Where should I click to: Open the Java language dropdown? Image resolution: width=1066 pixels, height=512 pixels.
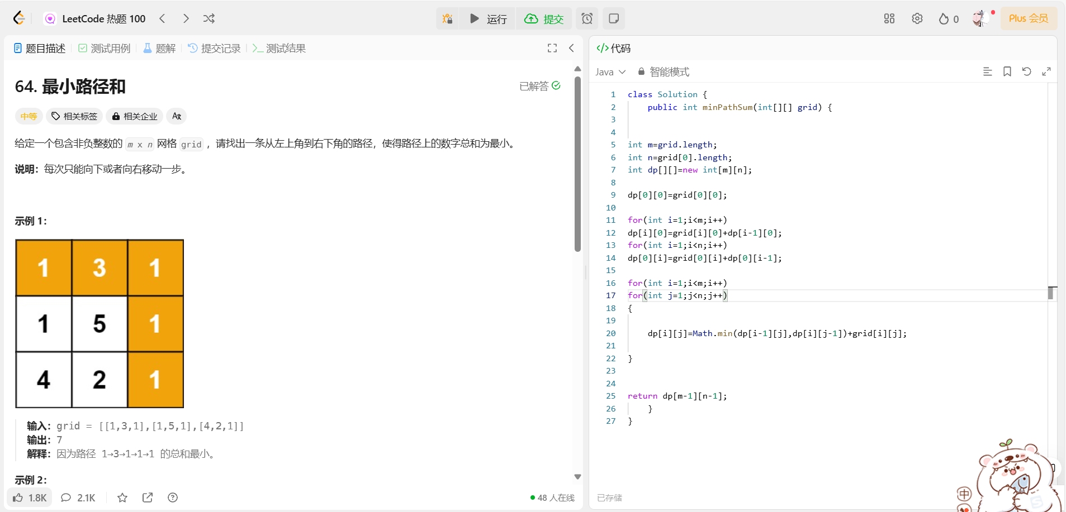(x=610, y=71)
